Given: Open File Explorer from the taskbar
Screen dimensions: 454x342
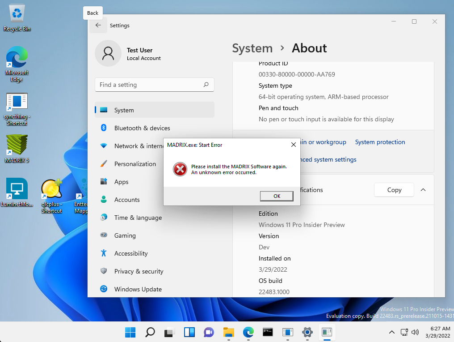Looking at the screenshot, I should pyautogui.click(x=229, y=332).
